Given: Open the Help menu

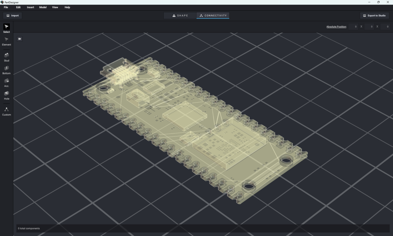Looking at the screenshot, I should [67, 7].
